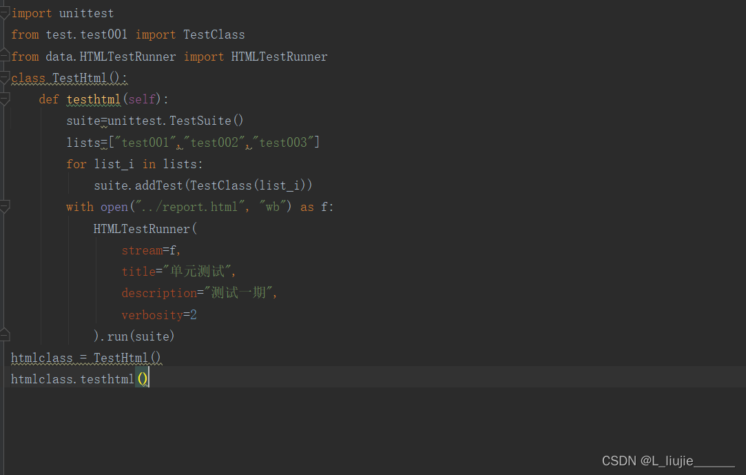Click fold end marker at .run(suite) line
Image resolution: width=746 pixels, height=475 pixels.
coord(4,335)
